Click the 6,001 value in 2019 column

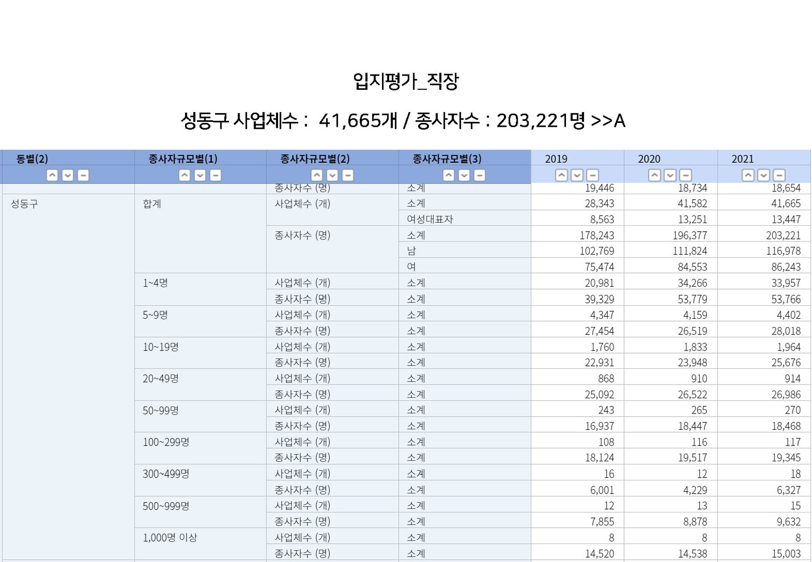(x=602, y=490)
